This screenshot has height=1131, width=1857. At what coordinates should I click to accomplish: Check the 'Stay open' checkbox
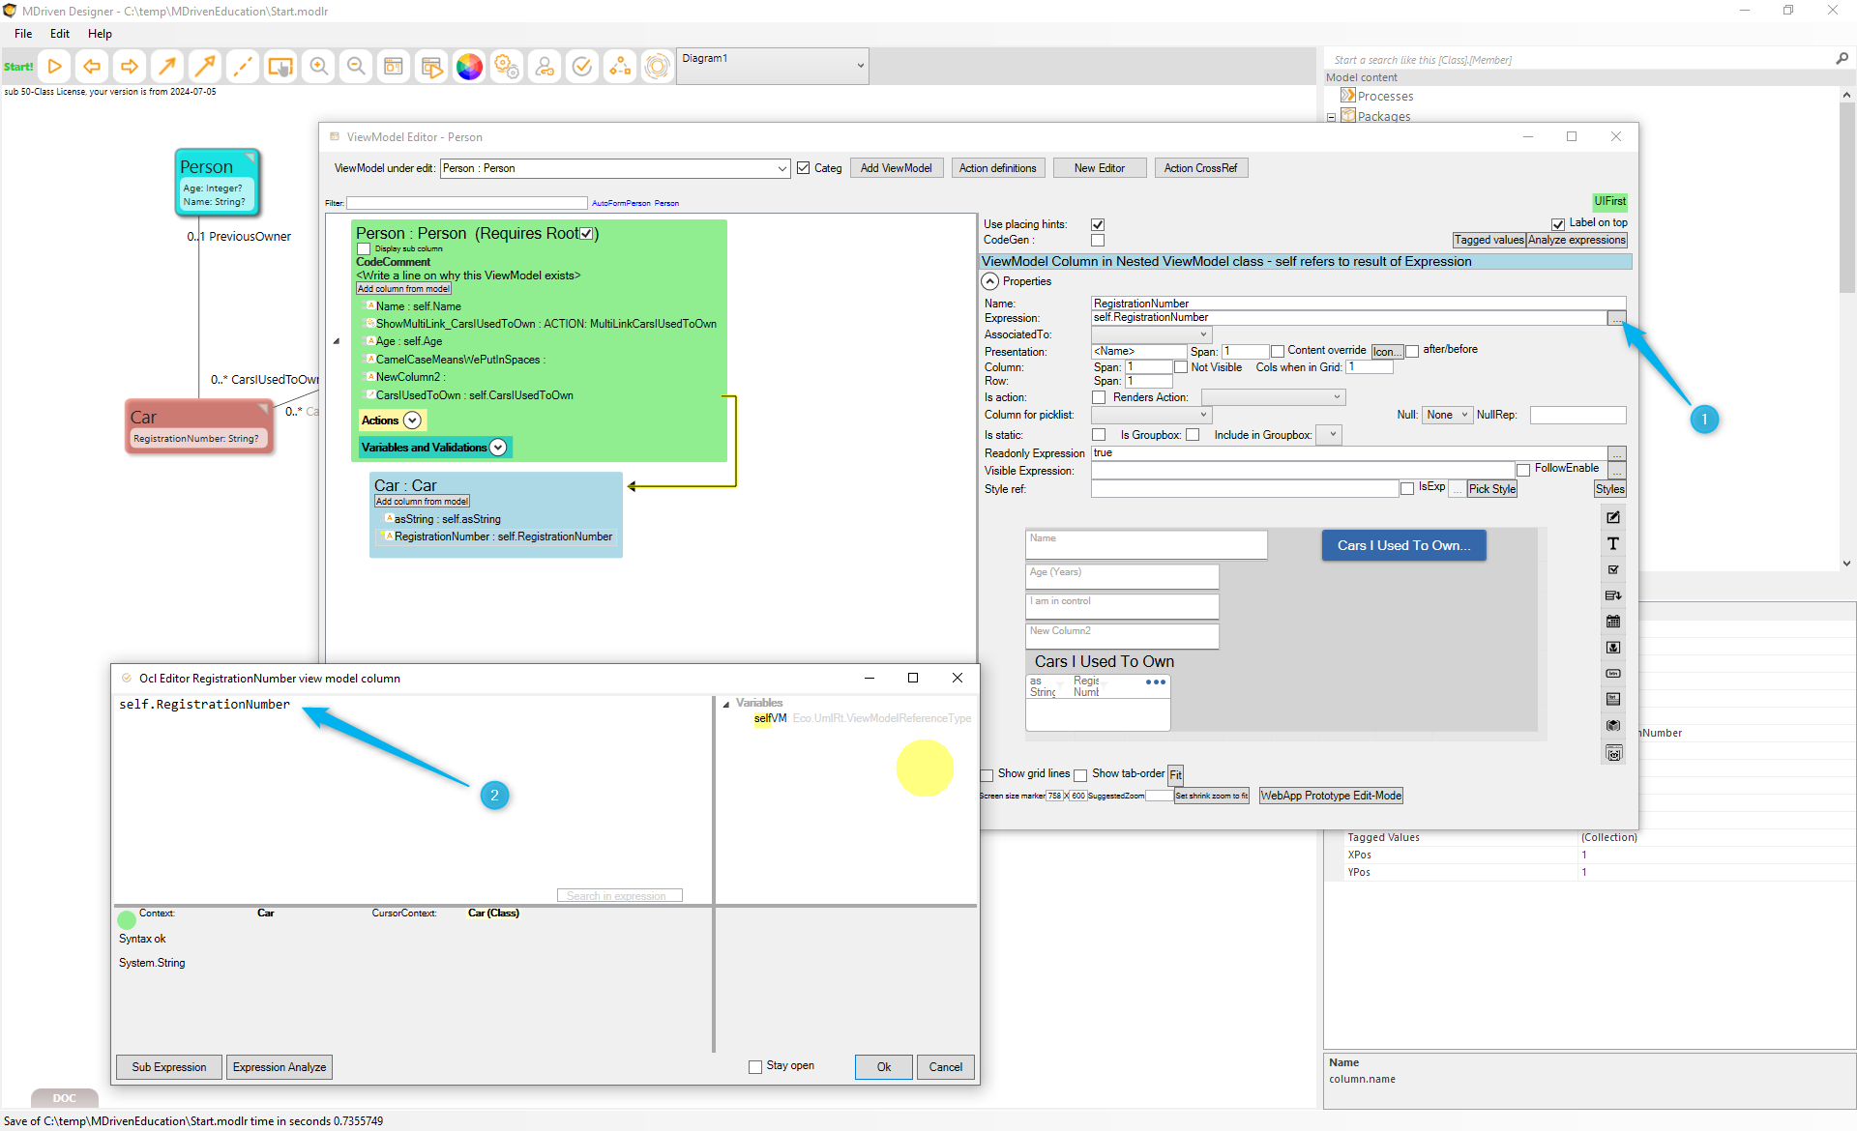(x=755, y=1066)
